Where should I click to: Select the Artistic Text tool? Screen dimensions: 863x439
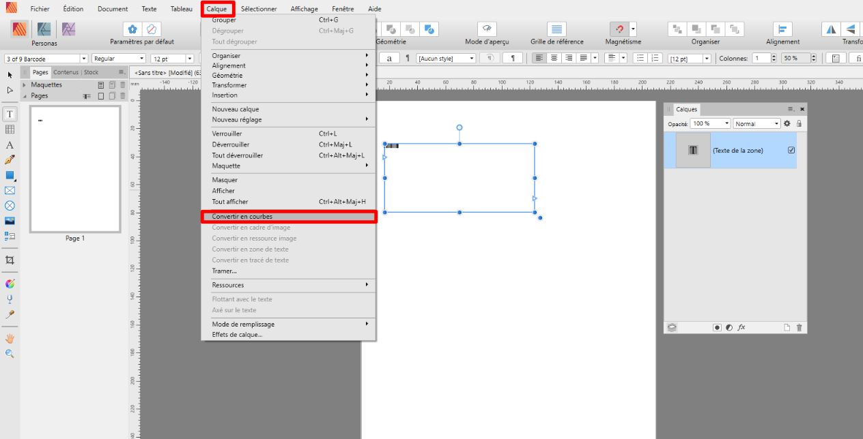coord(10,145)
